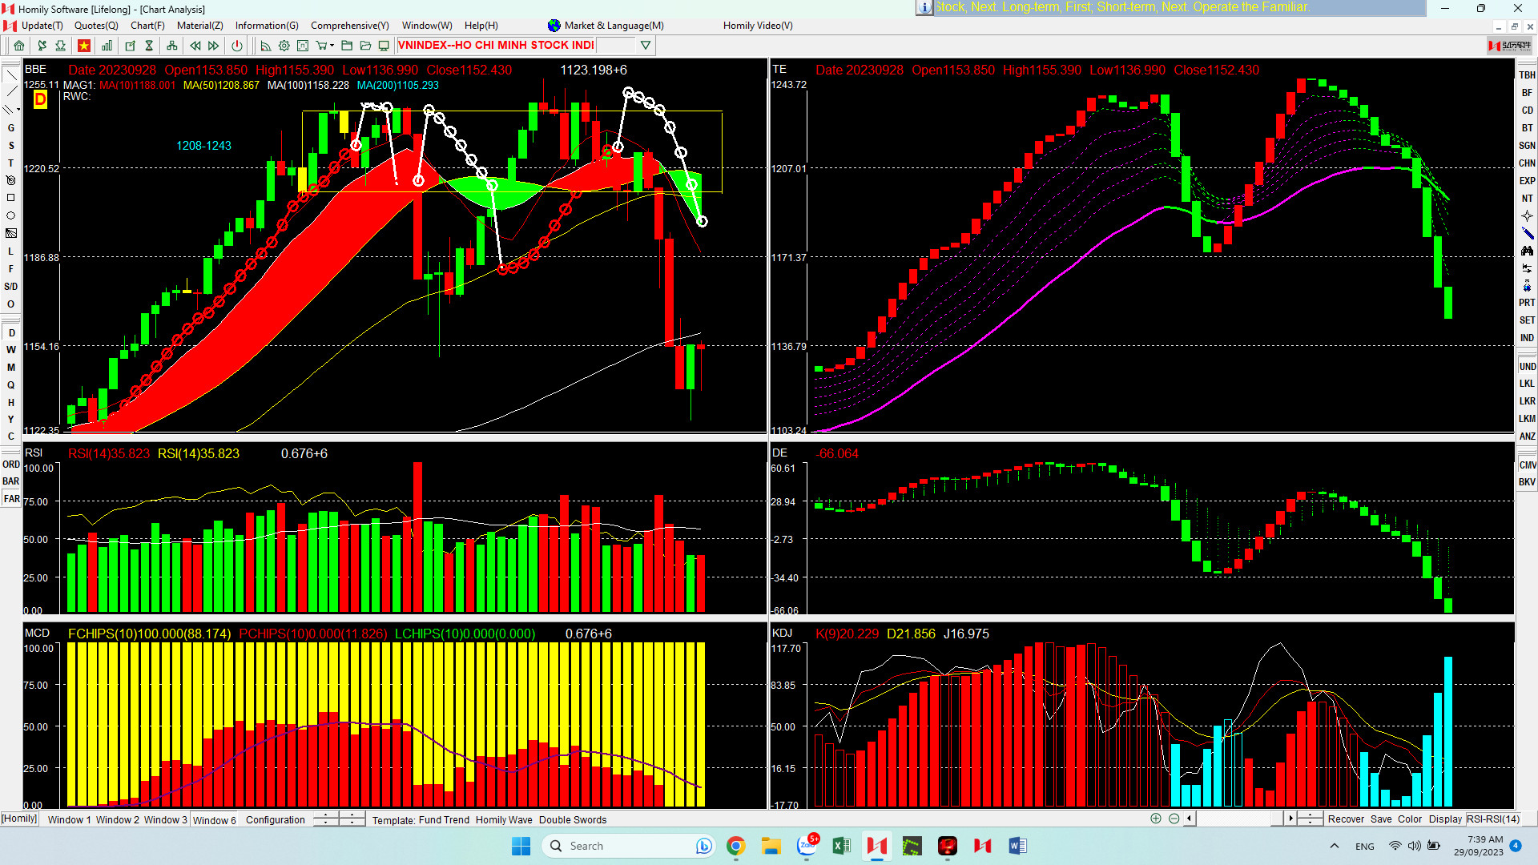This screenshot has width=1538, height=865.
Task: Toggle the BAR chart style button
Action: tap(11, 481)
